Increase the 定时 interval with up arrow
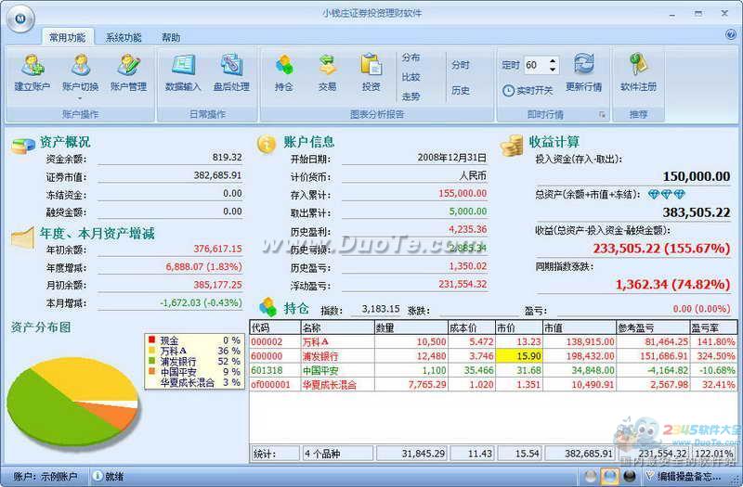Viewport: 743px width, 487px height. (x=553, y=61)
